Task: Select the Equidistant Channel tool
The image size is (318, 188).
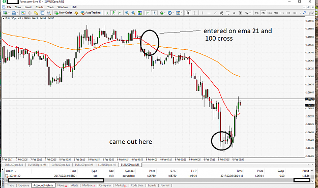Action: coord(221,13)
